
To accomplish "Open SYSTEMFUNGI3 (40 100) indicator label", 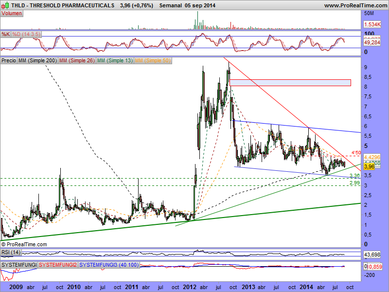I will pyautogui.click(x=109, y=265).
